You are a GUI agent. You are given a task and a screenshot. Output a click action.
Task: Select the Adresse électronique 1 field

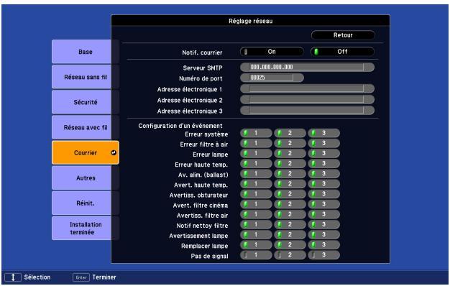click(x=307, y=88)
